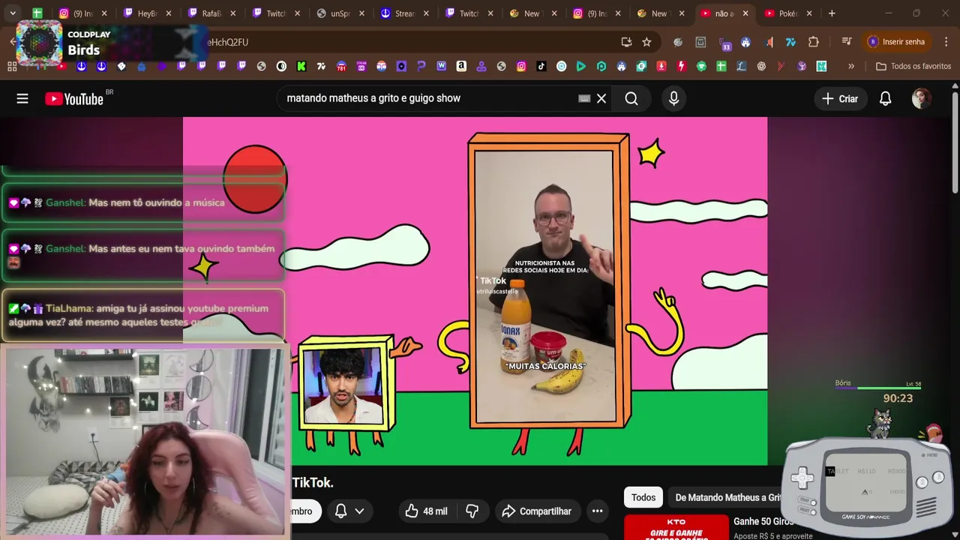
Task: Click the install app icon in address bar
Action: pos(626,42)
